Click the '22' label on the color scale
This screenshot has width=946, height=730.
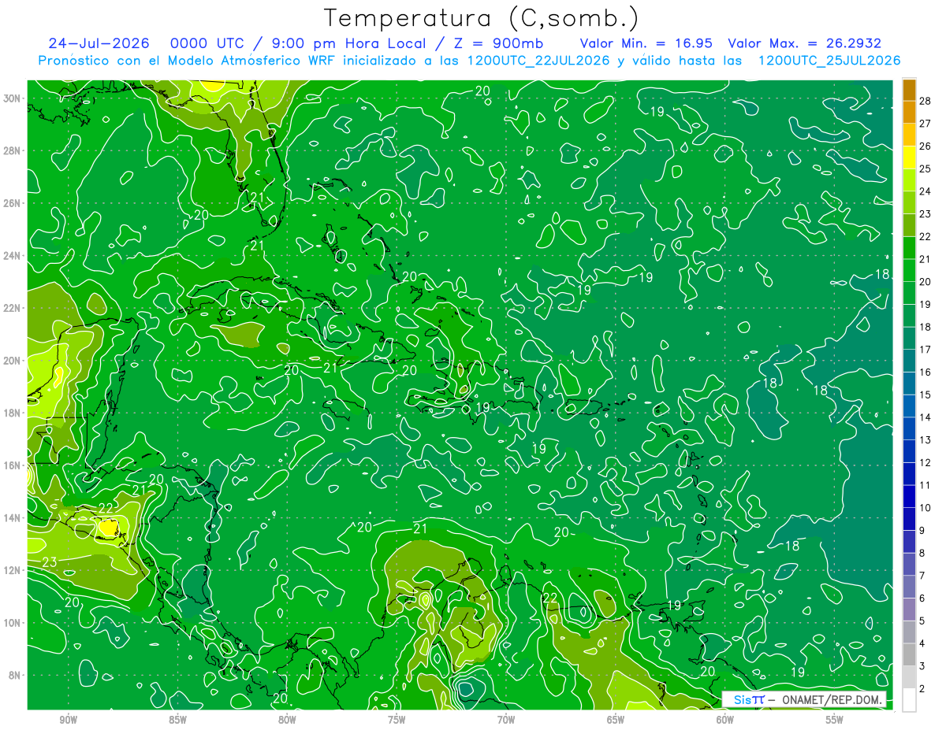pyautogui.click(x=926, y=236)
